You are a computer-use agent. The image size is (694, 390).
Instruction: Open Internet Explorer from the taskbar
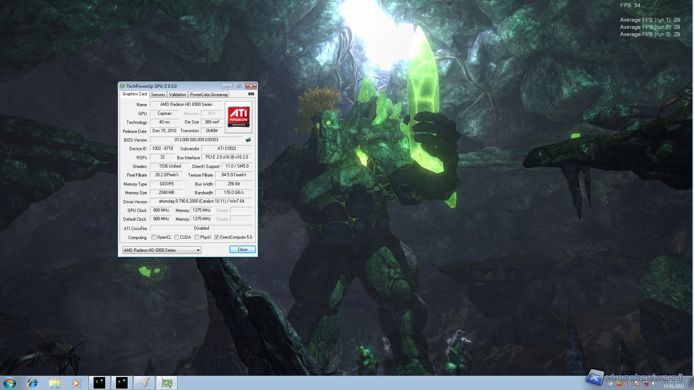coord(33,383)
